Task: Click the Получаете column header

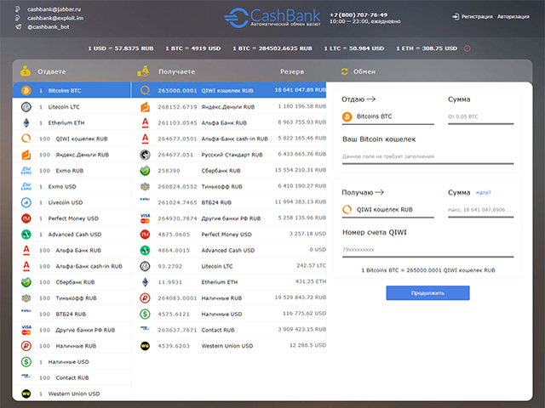Action: click(176, 71)
